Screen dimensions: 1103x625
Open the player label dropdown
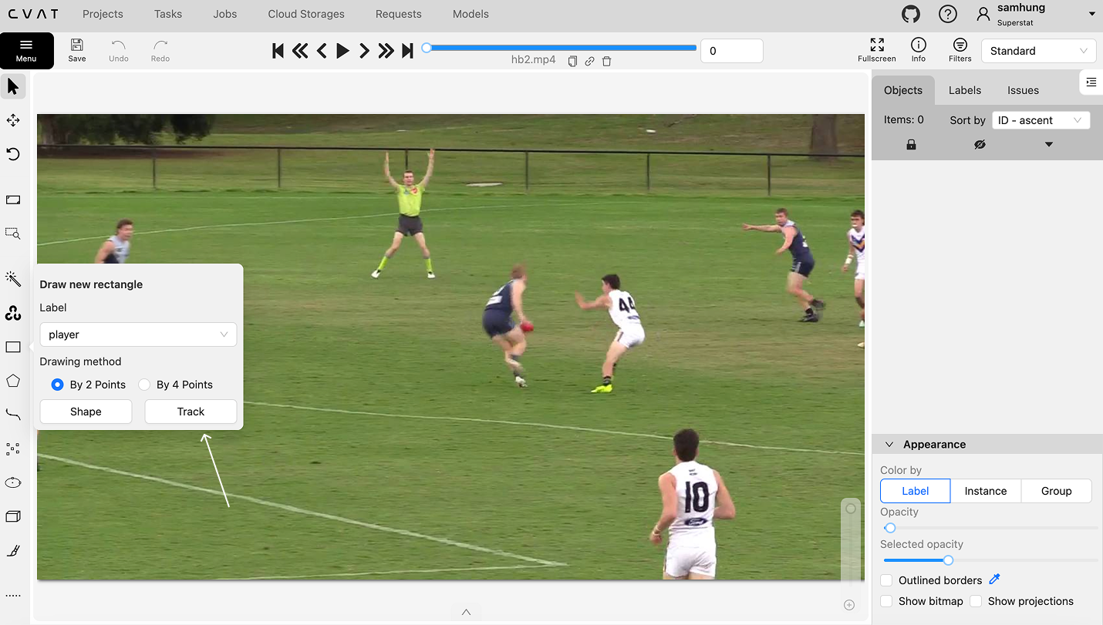coord(137,334)
